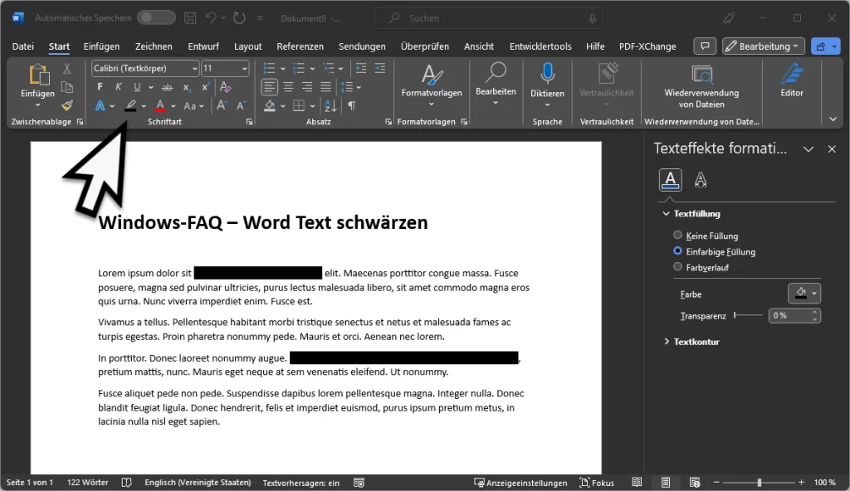
Task: Increase paragraph indent
Action: pos(380,68)
